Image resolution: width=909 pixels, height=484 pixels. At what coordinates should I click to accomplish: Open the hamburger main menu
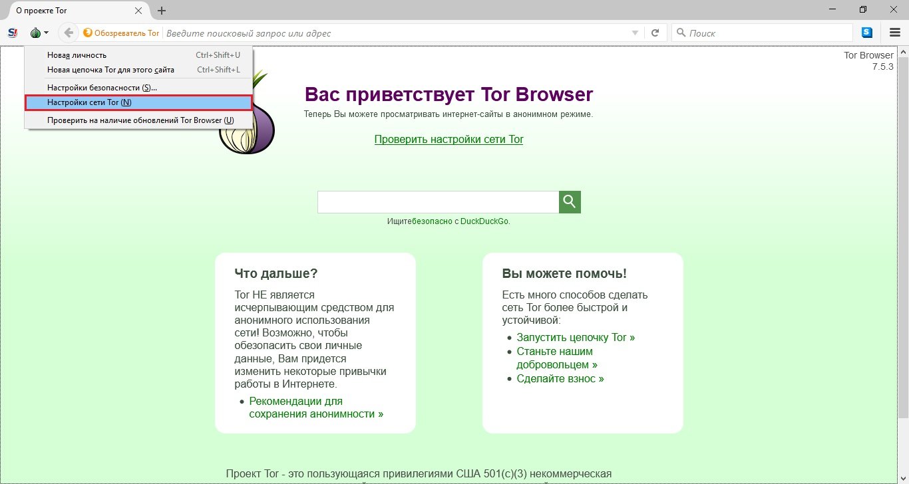tap(895, 33)
